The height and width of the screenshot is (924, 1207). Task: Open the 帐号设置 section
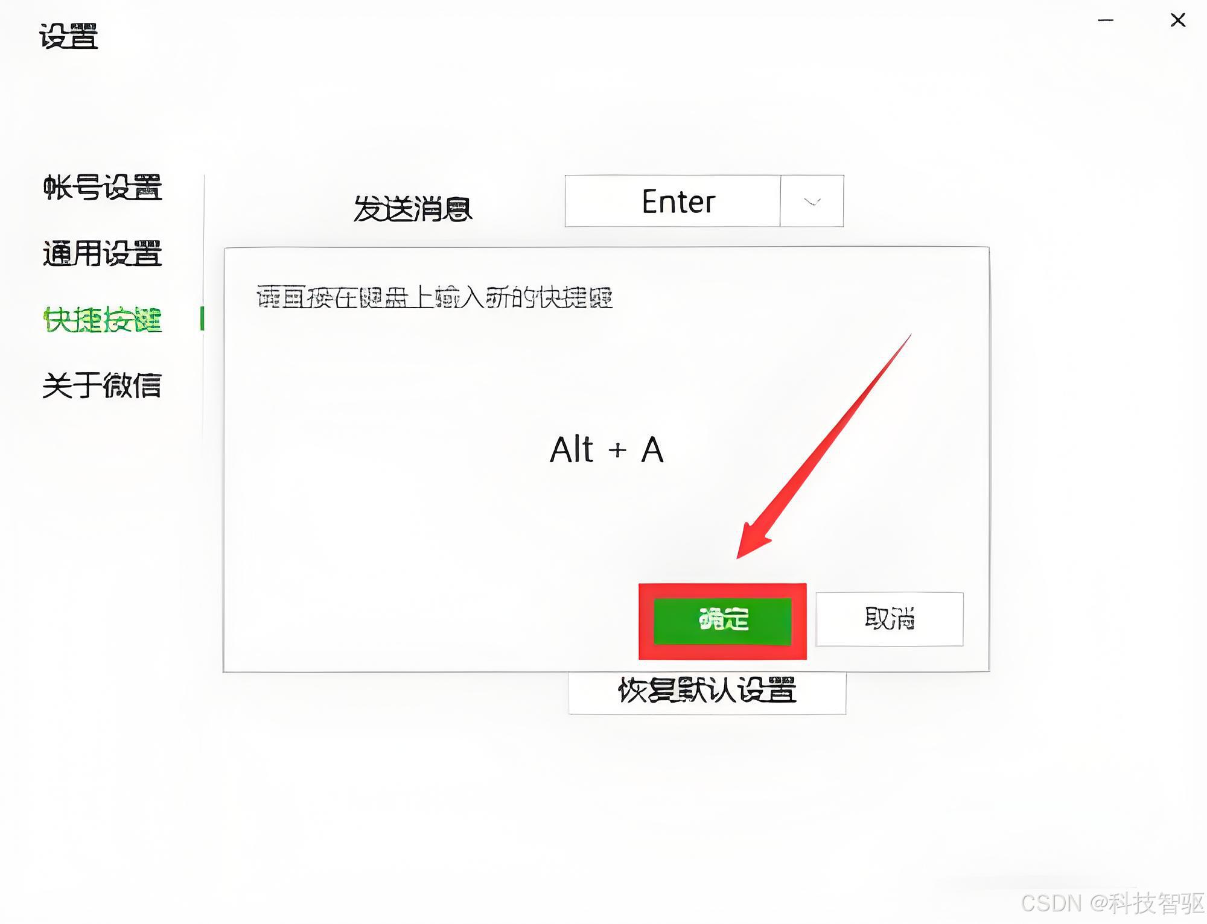[102, 187]
